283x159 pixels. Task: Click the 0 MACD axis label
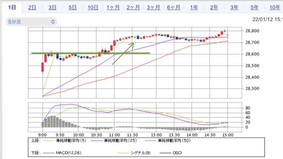(247, 127)
